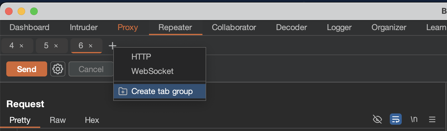Close Repeater tab 6 with its X

pos(91,46)
